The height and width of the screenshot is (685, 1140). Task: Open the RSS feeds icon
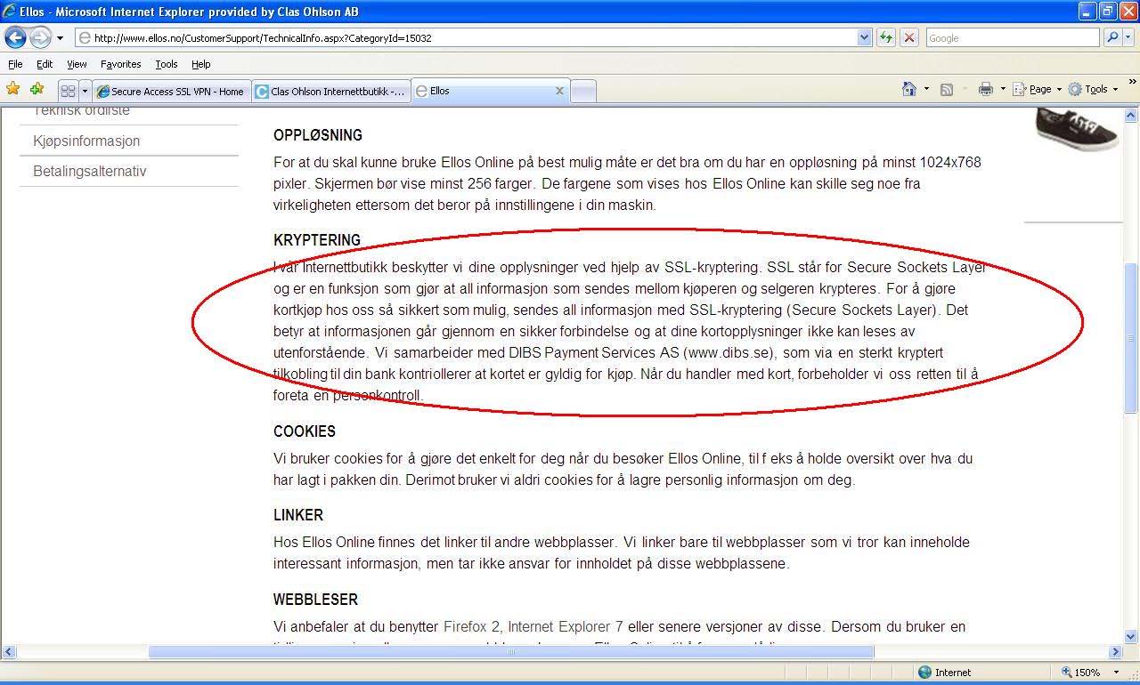click(x=947, y=89)
